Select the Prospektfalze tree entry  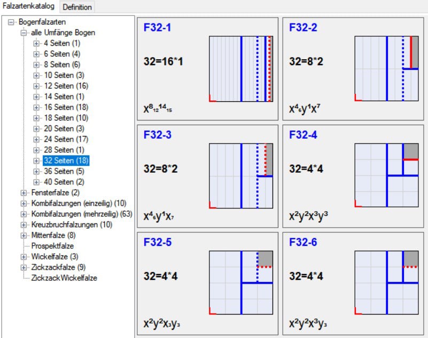click(x=52, y=246)
